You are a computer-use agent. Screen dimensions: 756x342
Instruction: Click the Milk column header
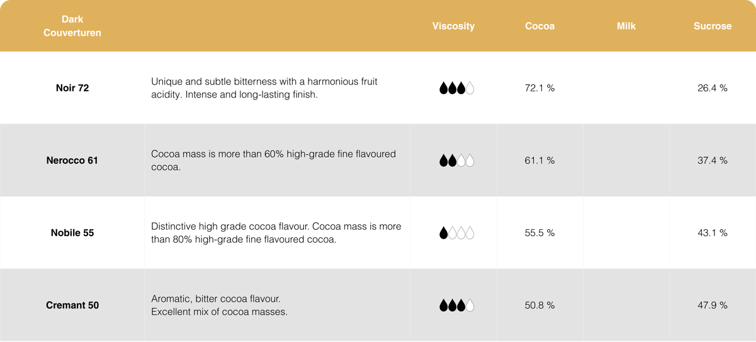(x=626, y=26)
